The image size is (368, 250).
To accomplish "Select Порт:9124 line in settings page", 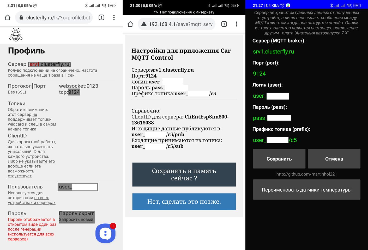I will 144,76.
